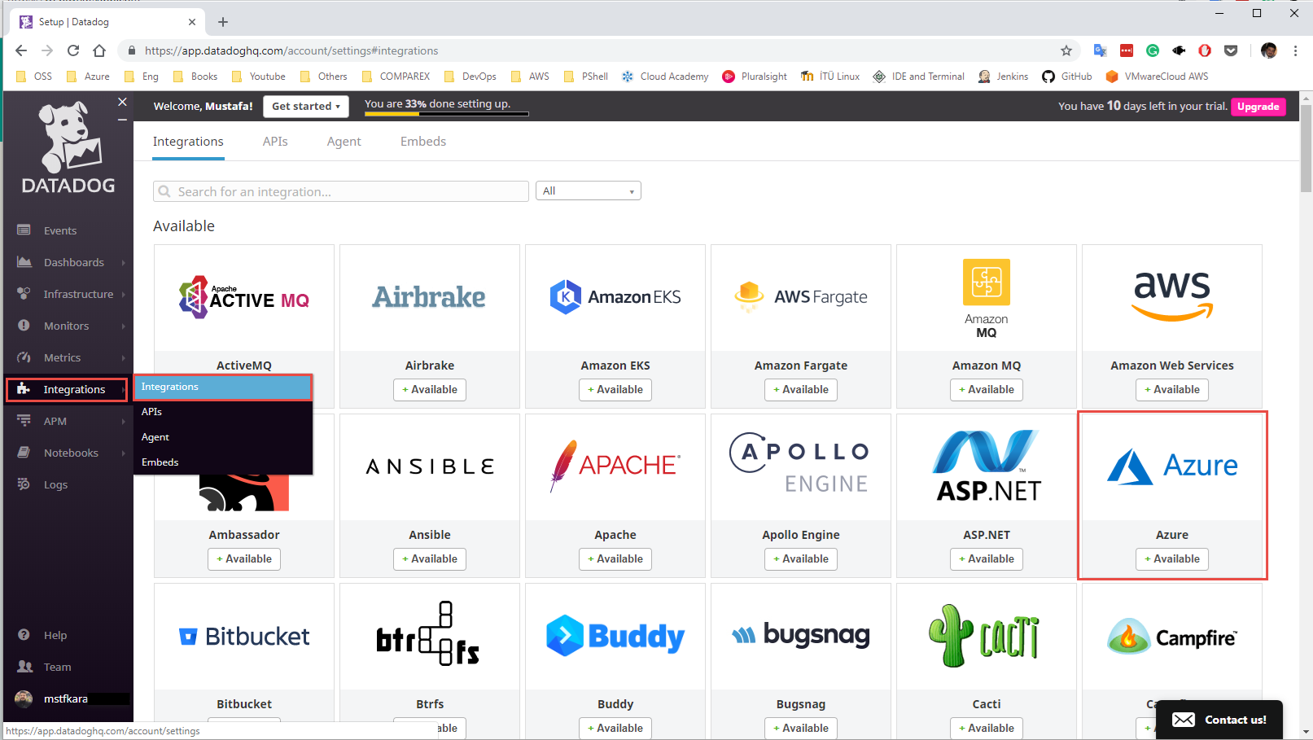Click the Amazon MQ logo tile
This screenshot has width=1313, height=740.
[987, 299]
